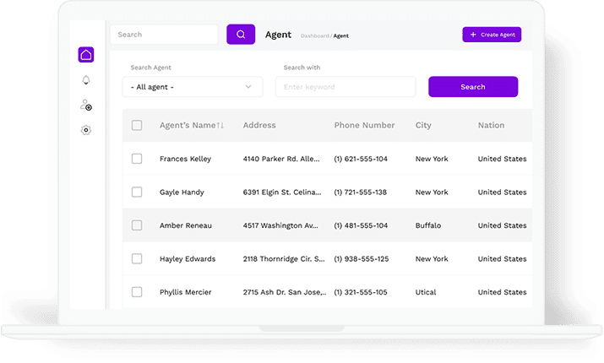Click the Dashboard breadcrumb link

tap(314, 35)
